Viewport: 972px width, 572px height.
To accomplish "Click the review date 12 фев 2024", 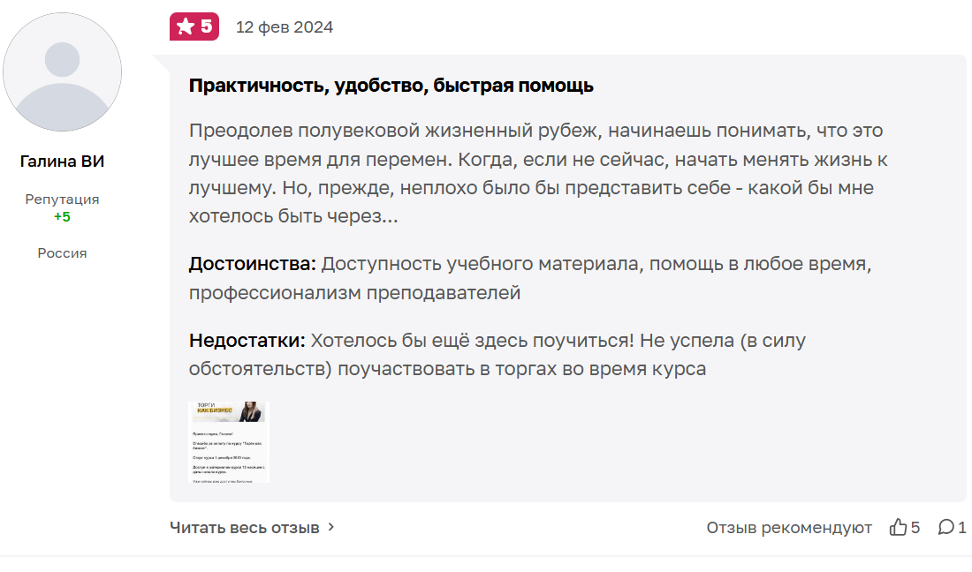I will [x=285, y=27].
